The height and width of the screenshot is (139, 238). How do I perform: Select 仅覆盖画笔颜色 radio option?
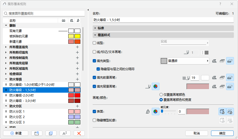161,95
